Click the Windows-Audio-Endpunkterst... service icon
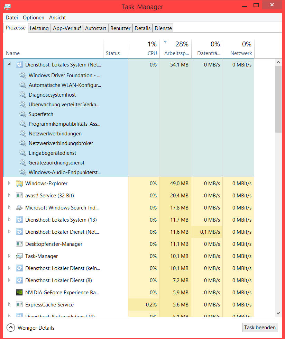285x339 pixels. [x=23, y=172]
